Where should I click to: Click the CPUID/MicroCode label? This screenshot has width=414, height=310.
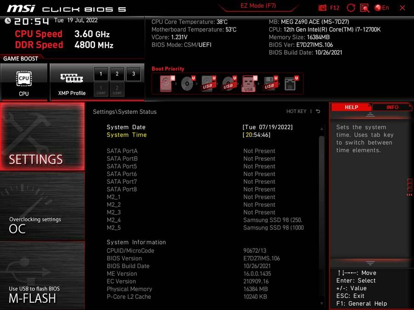click(x=131, y=250)
